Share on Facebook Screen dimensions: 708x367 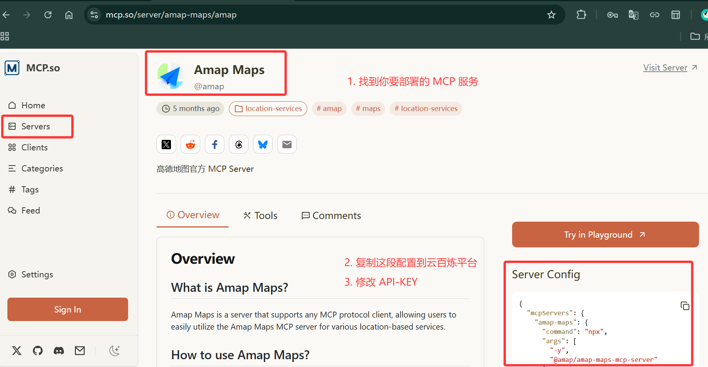pyautogui.click(x=215, y=145)
